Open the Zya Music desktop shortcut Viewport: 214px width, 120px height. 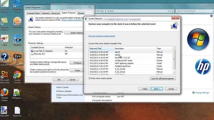tap(17, 59)
